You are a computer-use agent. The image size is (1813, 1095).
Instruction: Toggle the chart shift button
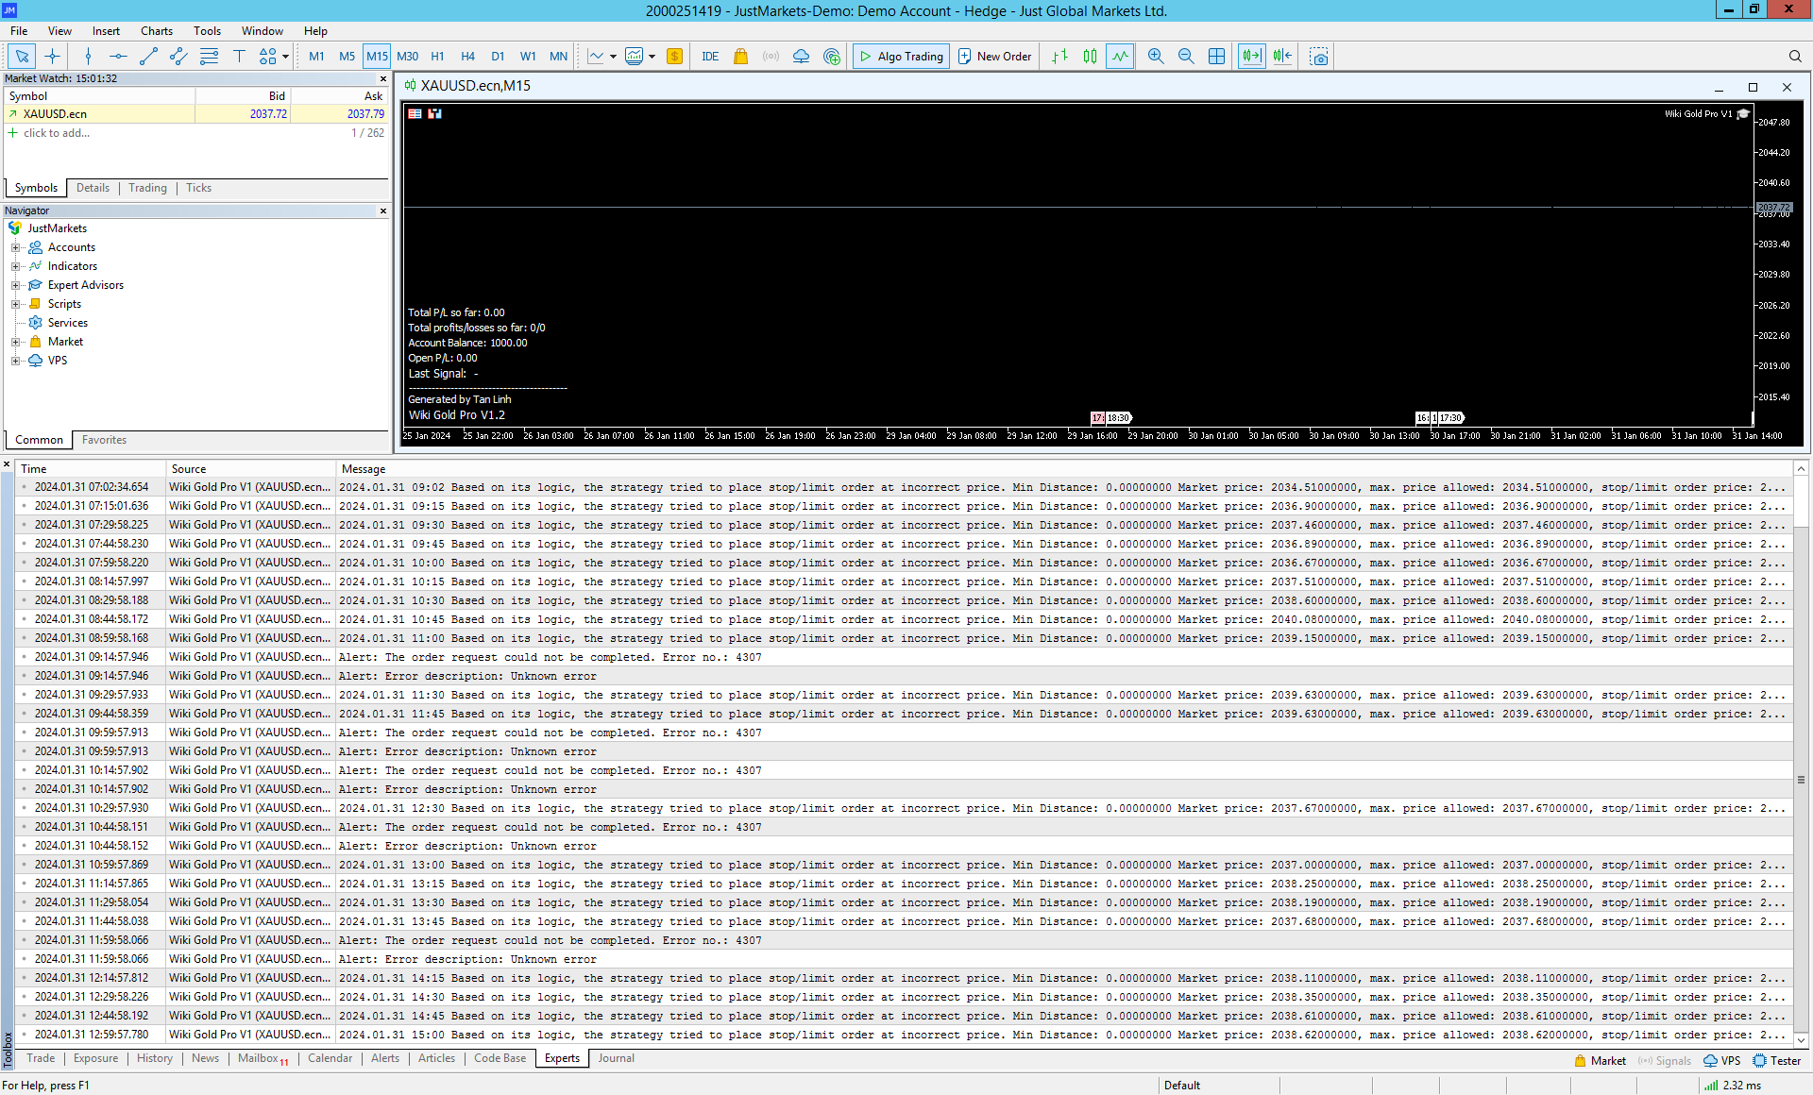(x=1281, y=57)
